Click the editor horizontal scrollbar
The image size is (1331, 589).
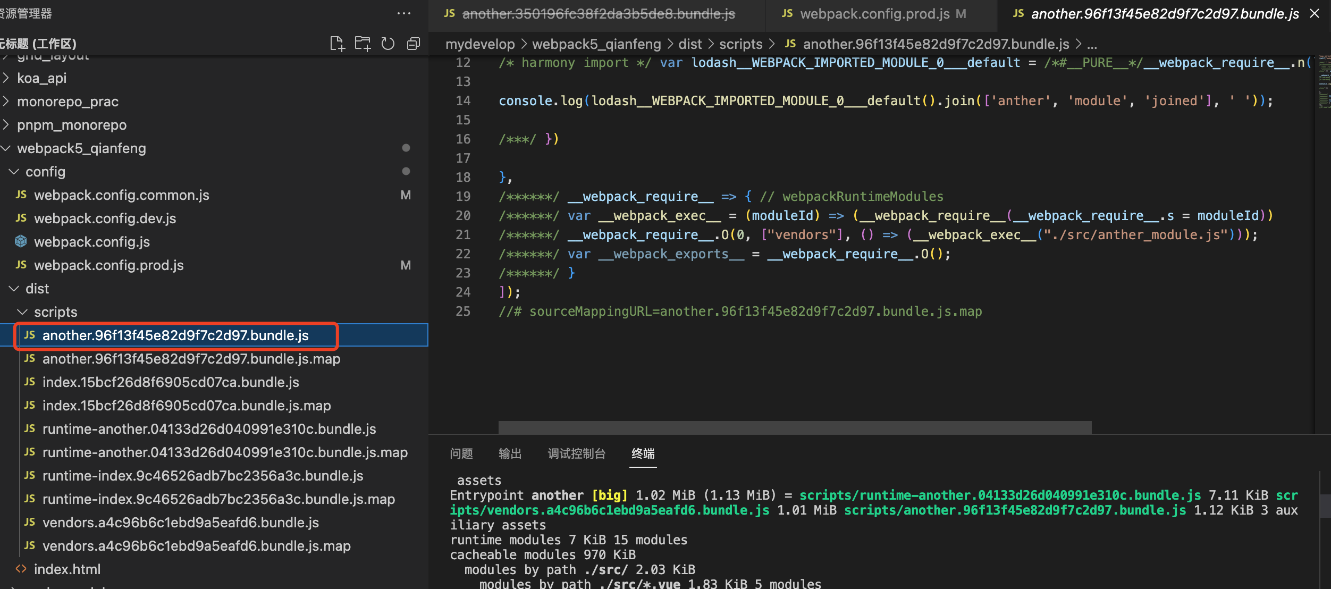(x=795, y=427)
